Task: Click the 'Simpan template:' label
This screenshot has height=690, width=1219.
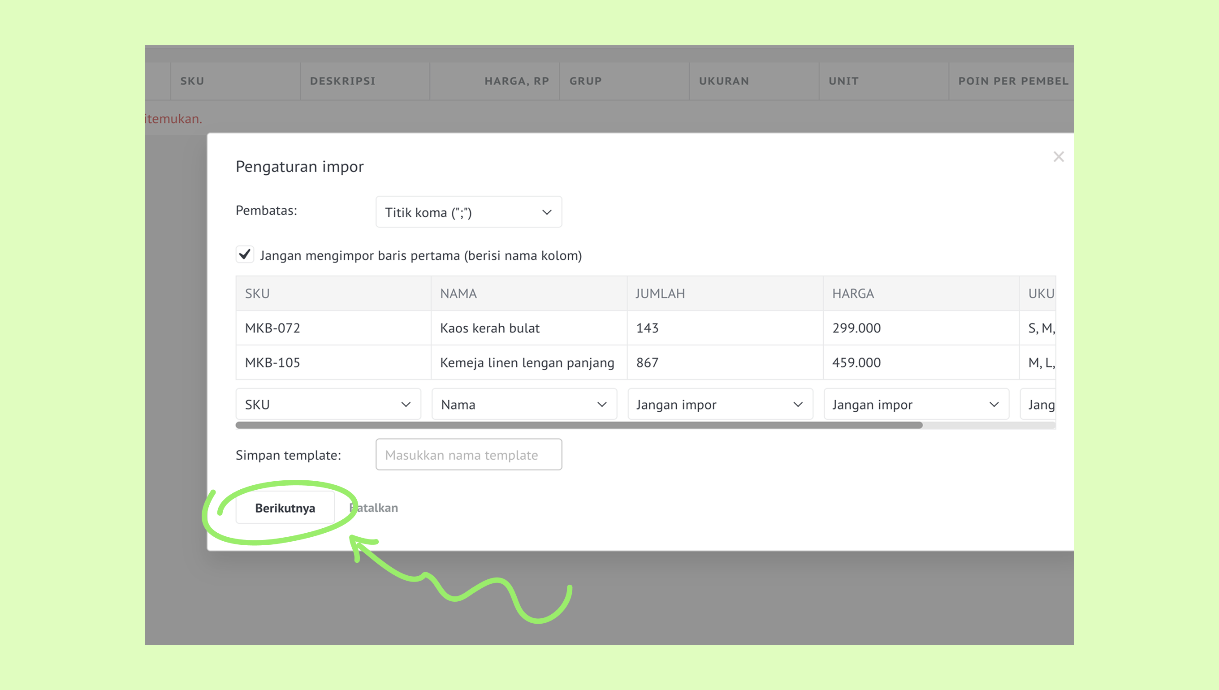Action: (x=288, y=455)
